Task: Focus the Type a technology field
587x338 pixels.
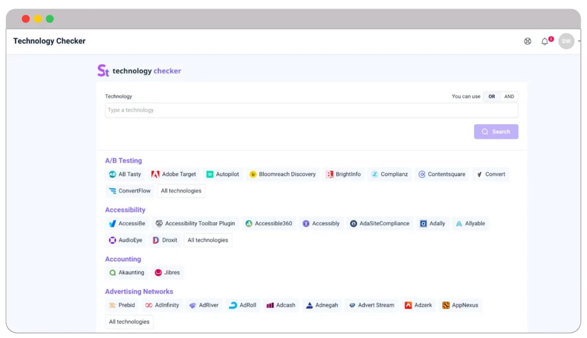Action: click(x=311, y=110)
